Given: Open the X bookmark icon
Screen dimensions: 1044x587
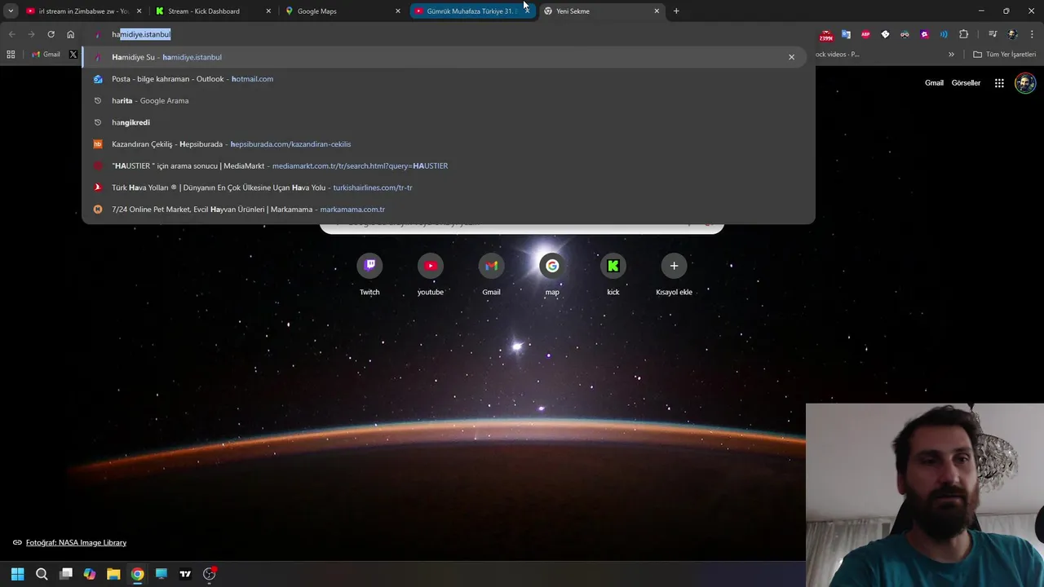Looking at the screenshot, I should (73, 55).
